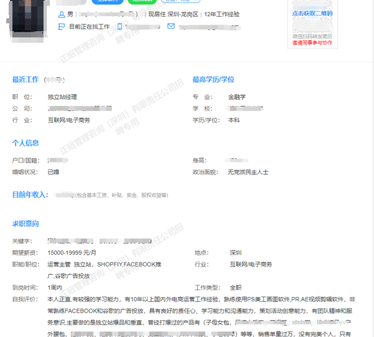
Task: Click the 12年工作经验 text
Action: [221, 14]
